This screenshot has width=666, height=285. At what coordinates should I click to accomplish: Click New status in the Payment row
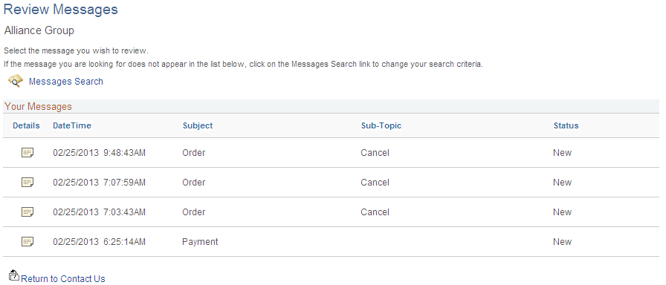pos(563,242)
